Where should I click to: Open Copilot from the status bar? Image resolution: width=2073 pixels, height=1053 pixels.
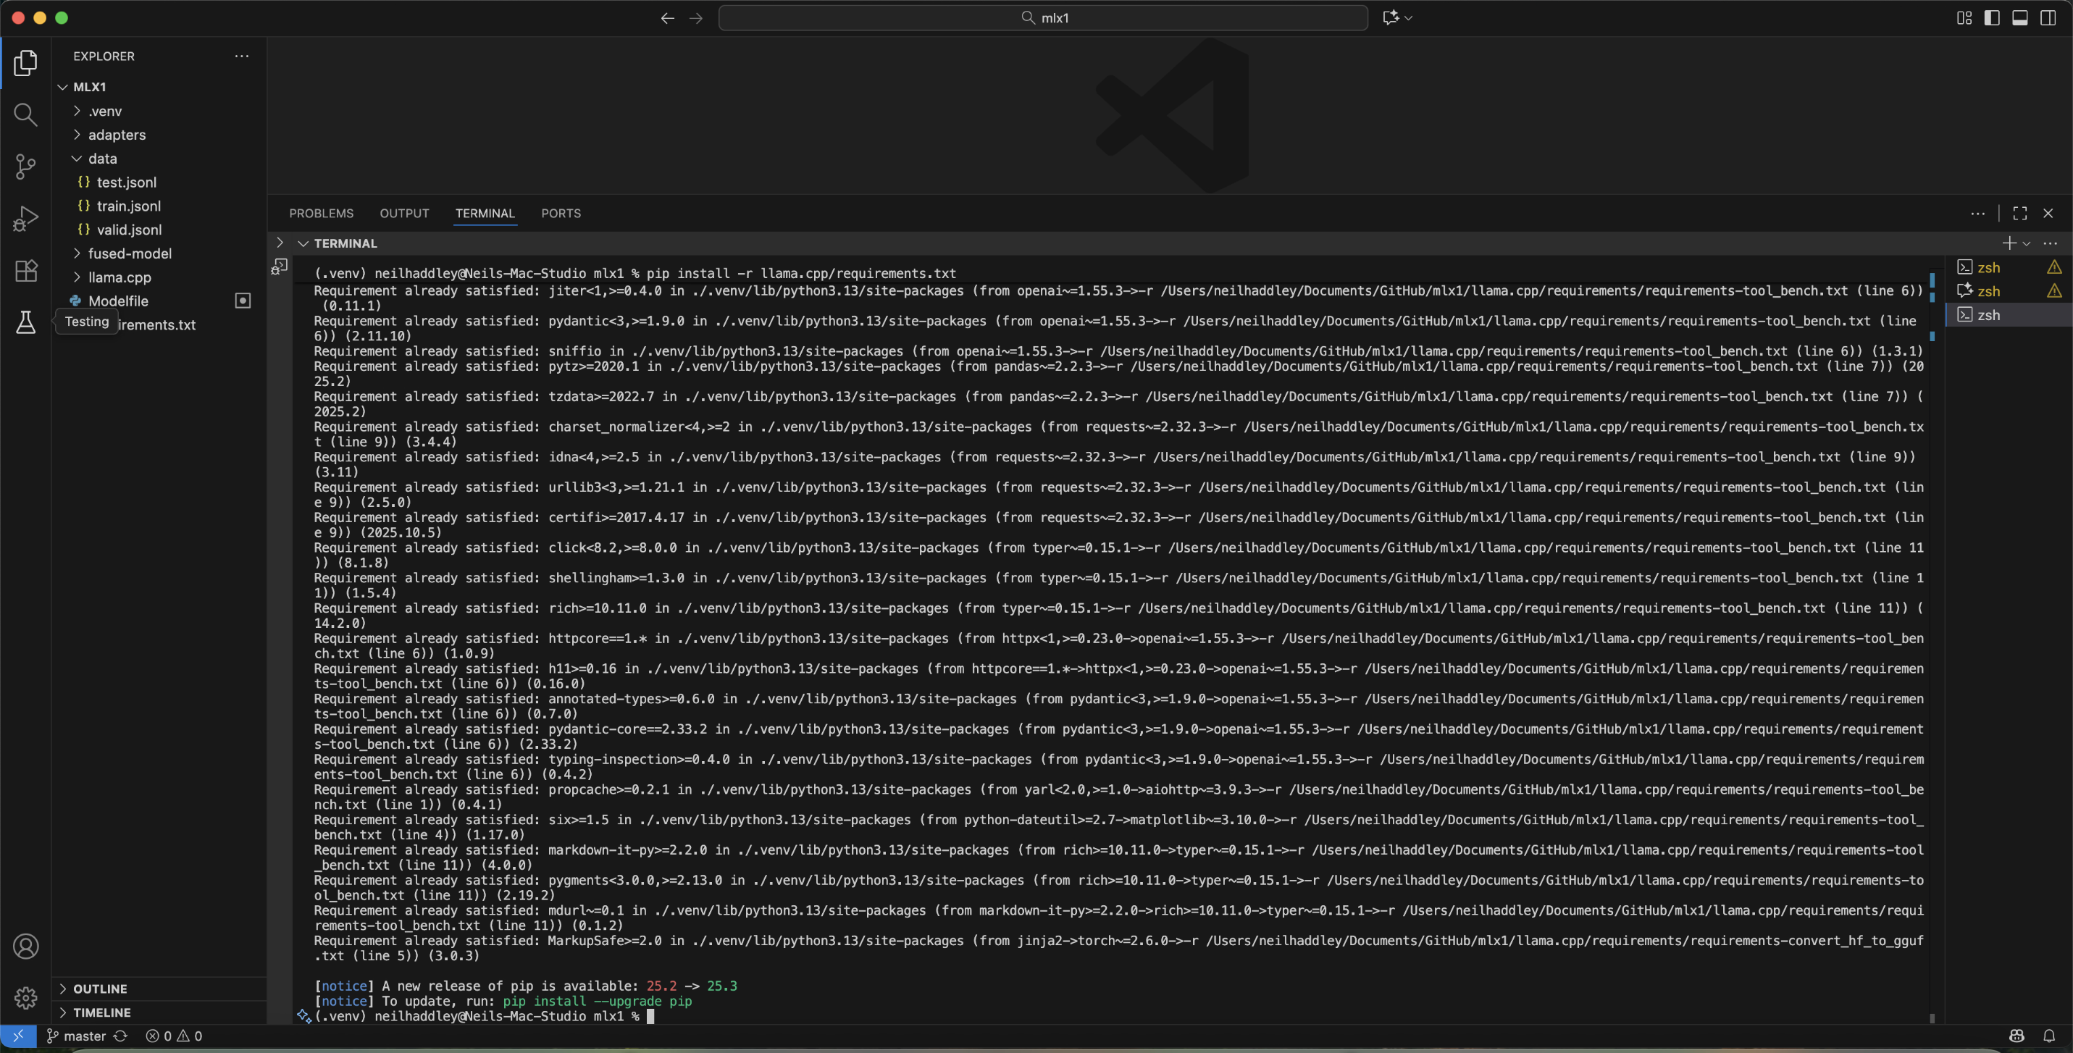2016,1036
